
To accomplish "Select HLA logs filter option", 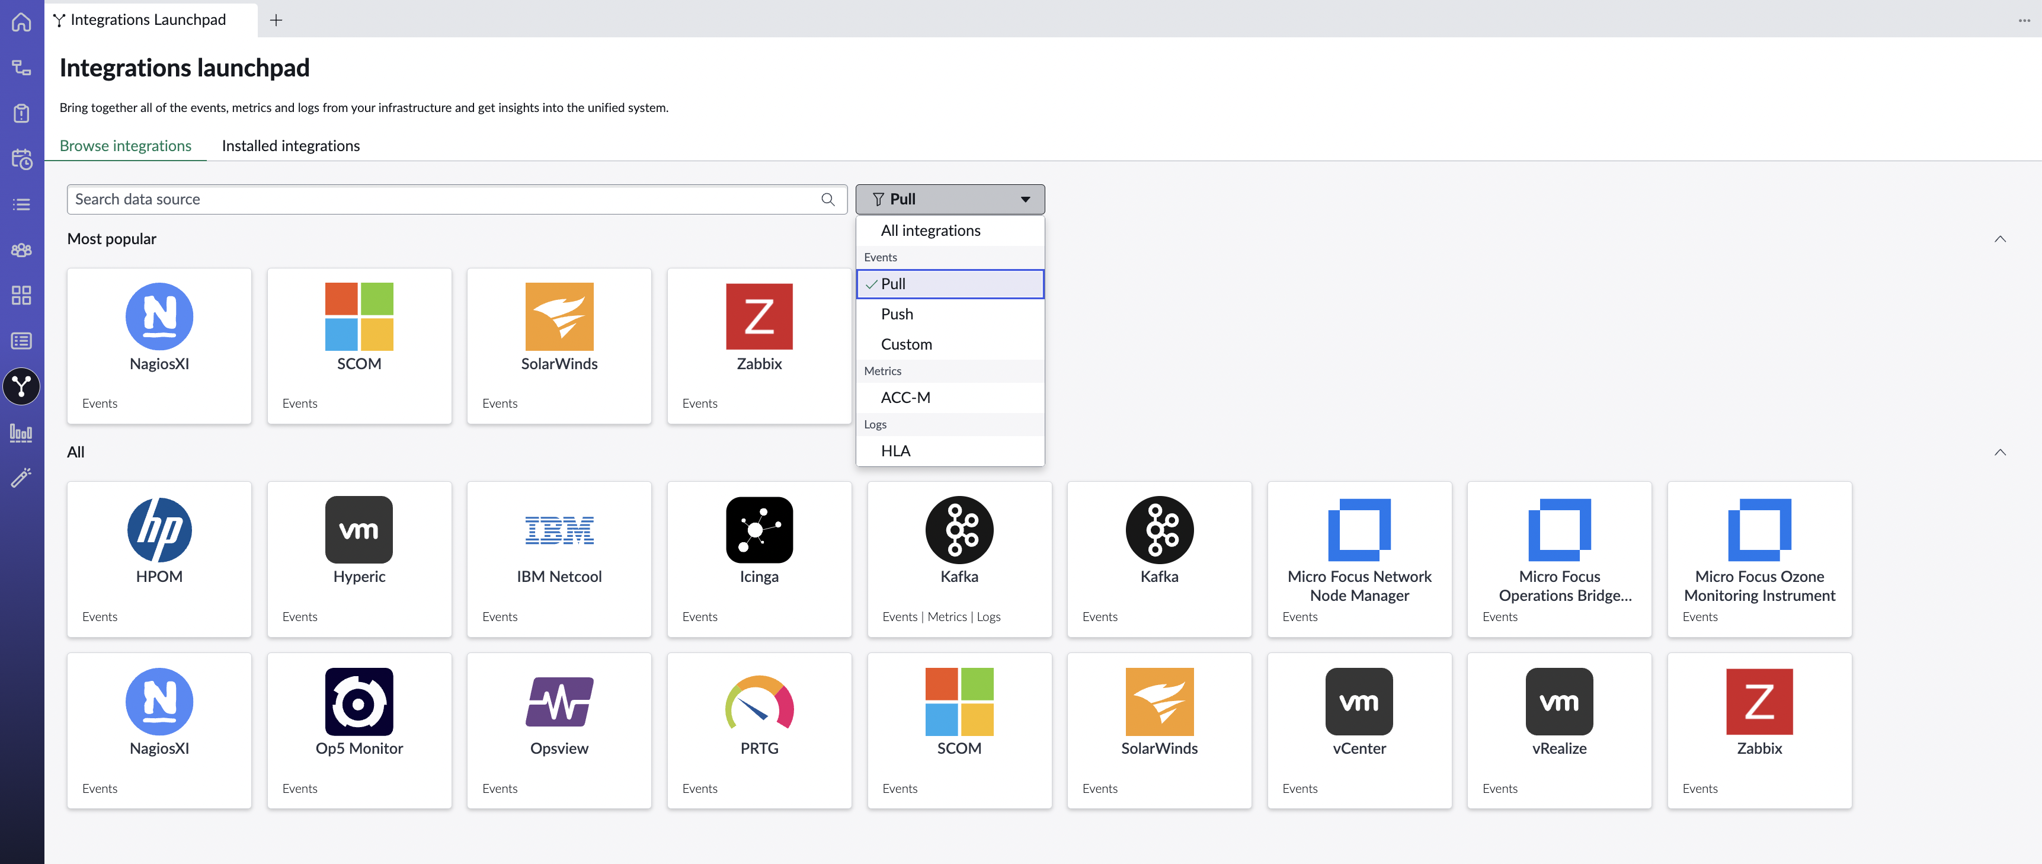I will pyautogui.click(x=950, y=451).
